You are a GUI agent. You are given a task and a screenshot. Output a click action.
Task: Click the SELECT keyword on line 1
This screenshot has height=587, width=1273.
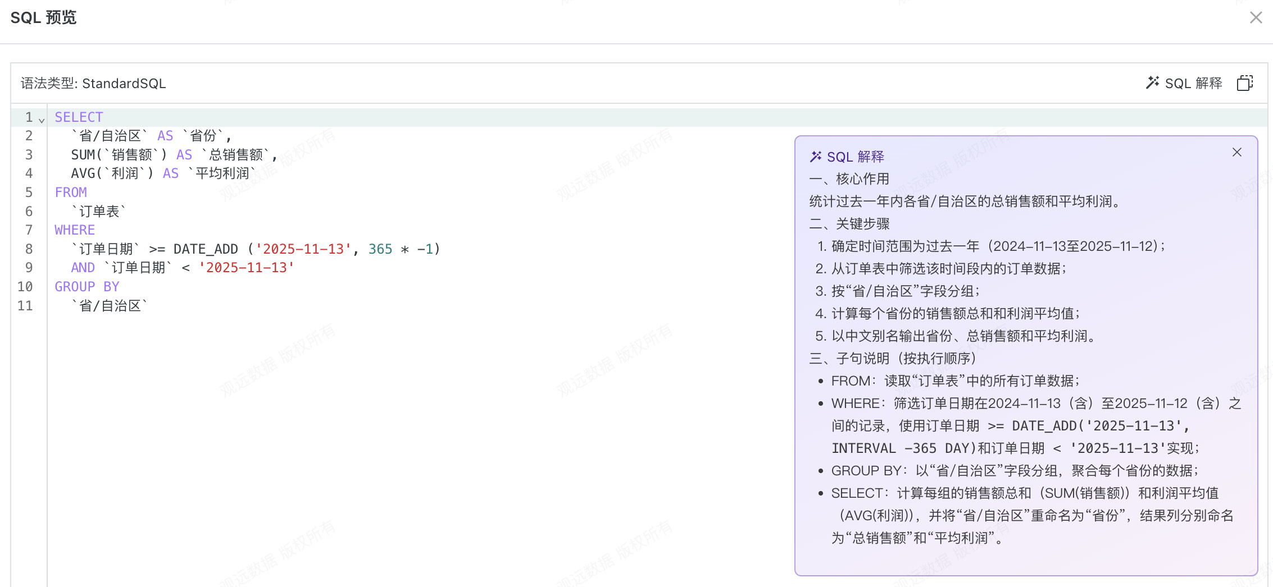79,117
